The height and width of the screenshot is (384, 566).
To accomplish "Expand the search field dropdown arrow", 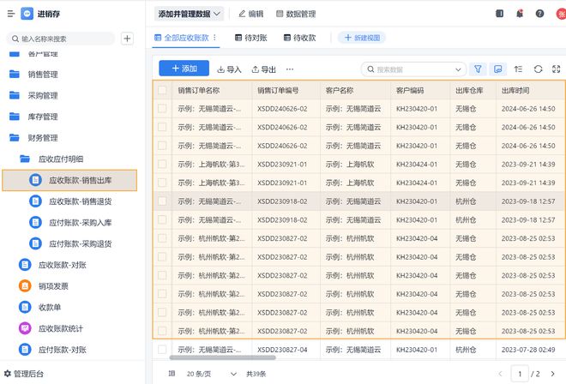I will coord(458,69).
